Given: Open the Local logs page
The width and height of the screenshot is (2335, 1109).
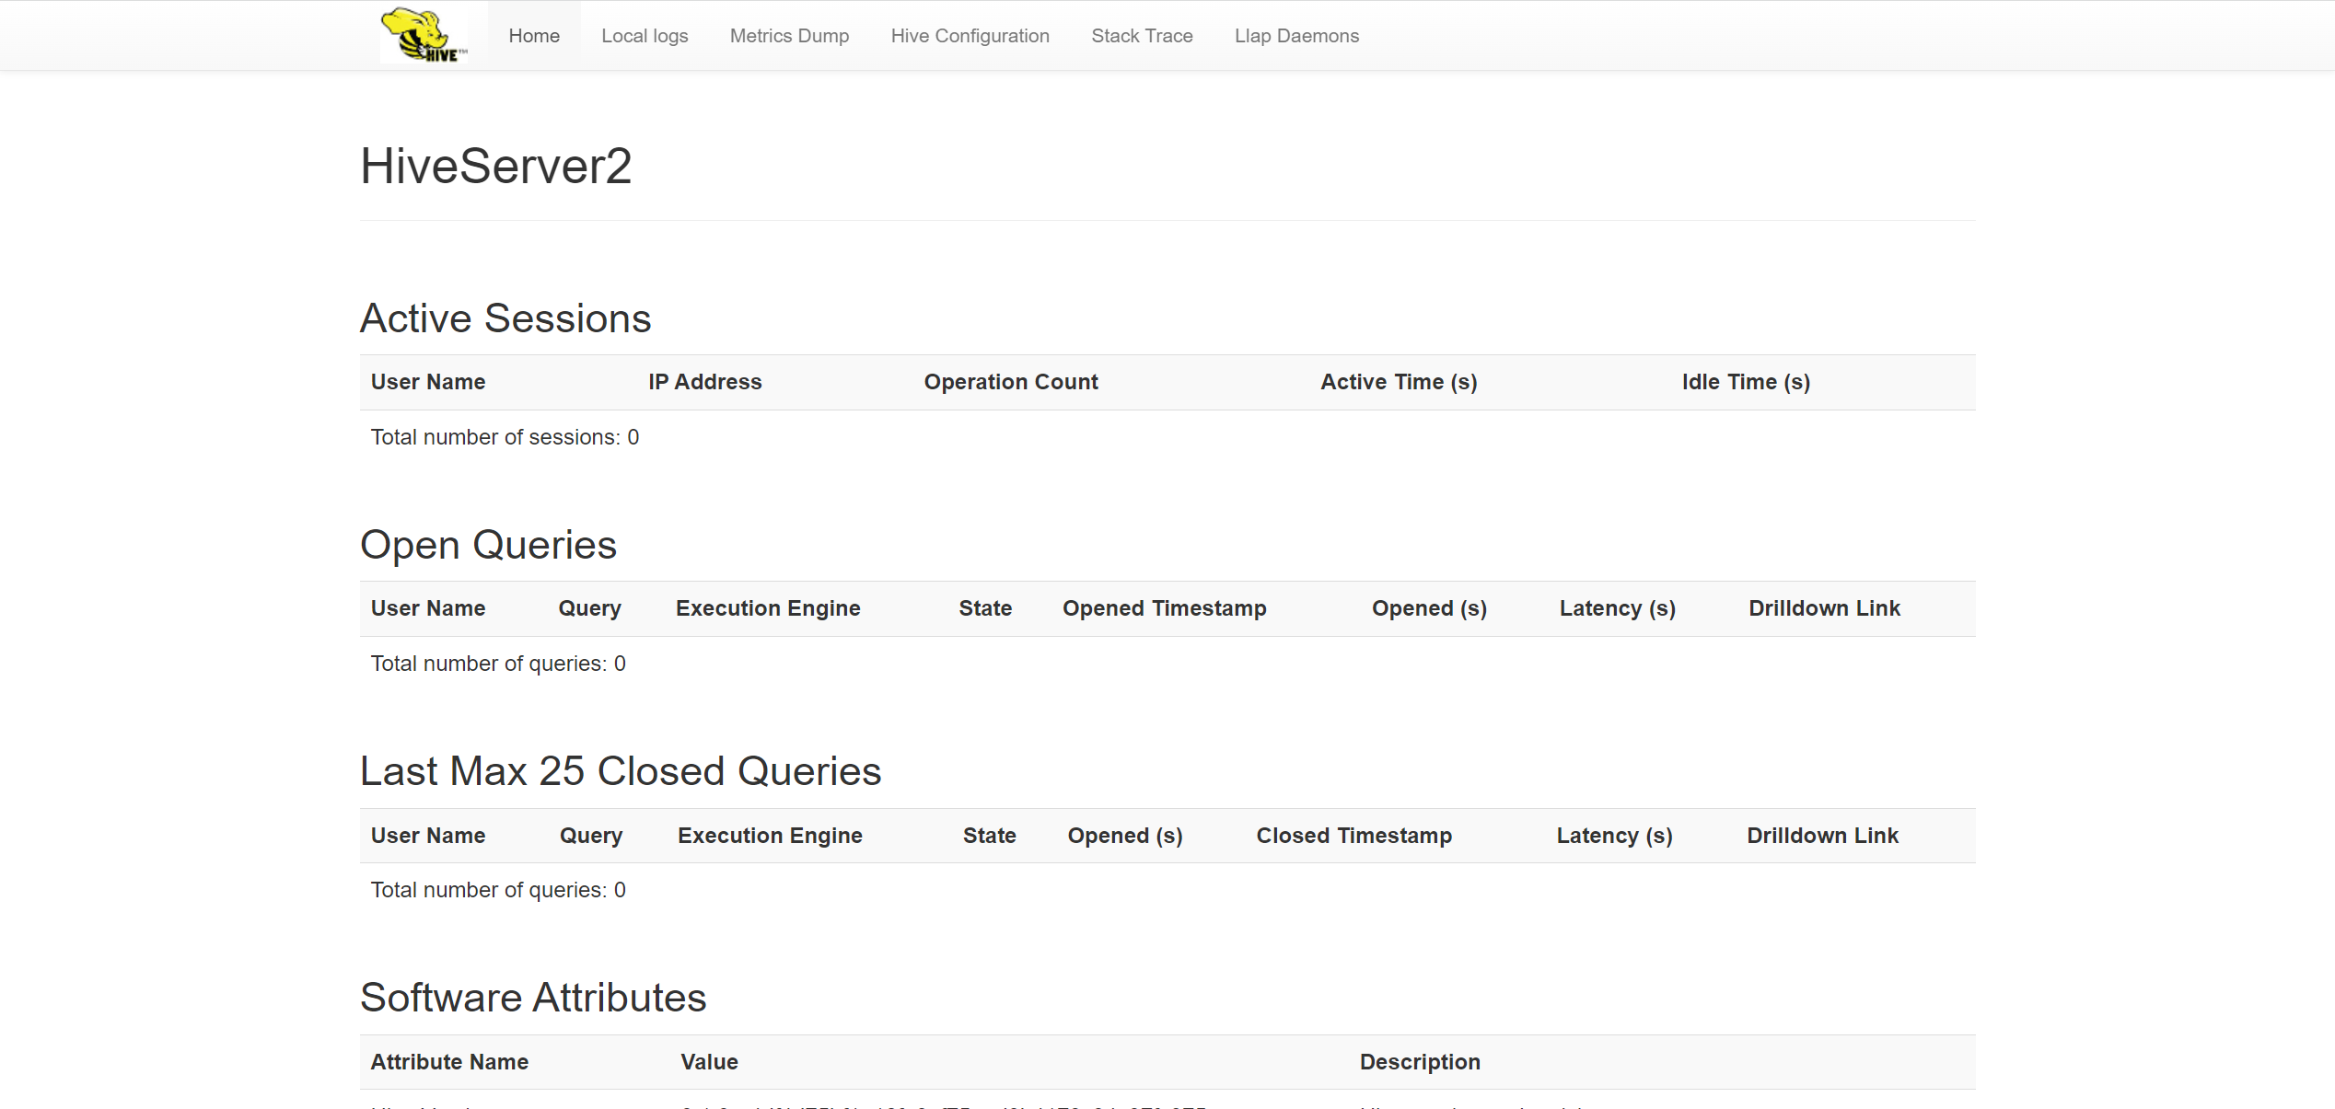Looking at the screenshot, I should [645, 36].
